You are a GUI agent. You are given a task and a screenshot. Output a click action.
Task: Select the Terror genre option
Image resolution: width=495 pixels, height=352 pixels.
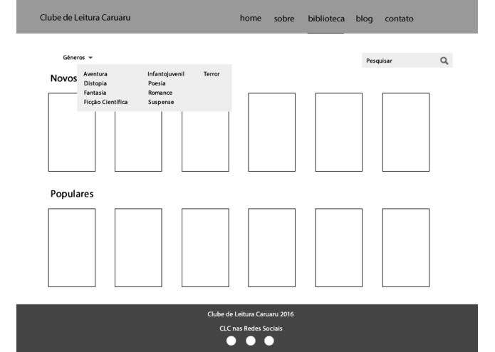tap(212, 74)
